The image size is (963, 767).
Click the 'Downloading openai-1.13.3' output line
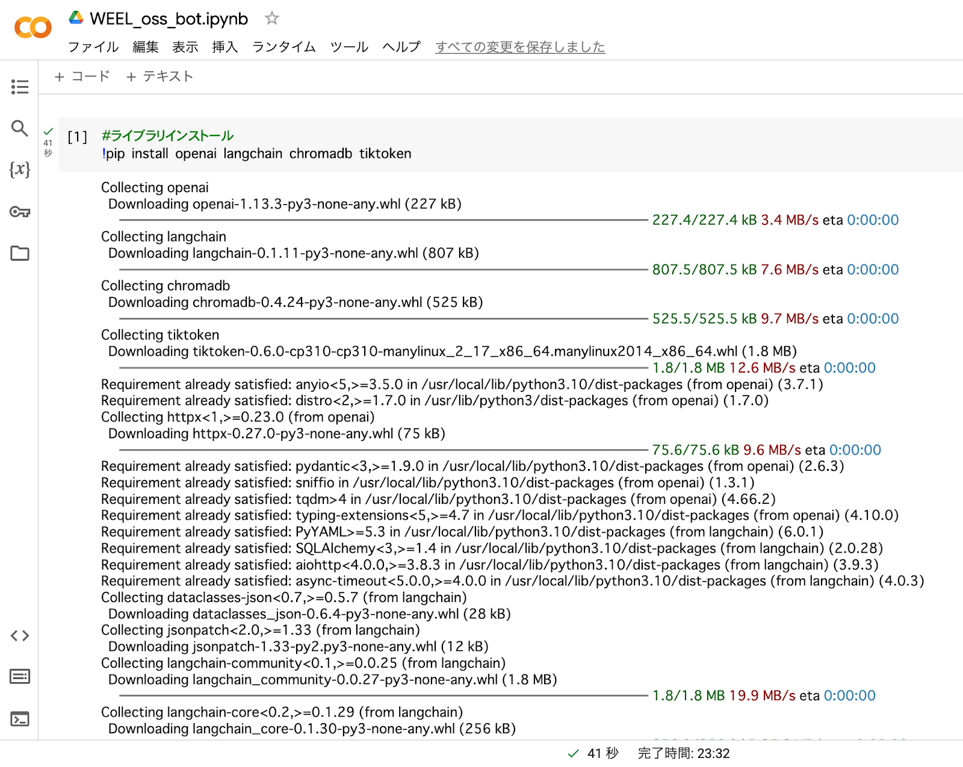coord(285,204)
